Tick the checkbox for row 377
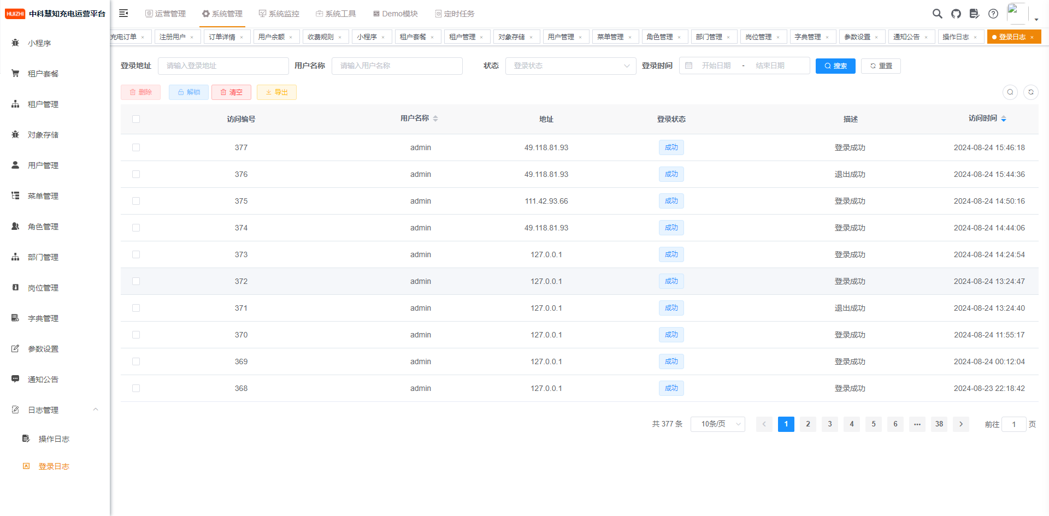This screenshot has width=1049, height=516. pos(136,147)
